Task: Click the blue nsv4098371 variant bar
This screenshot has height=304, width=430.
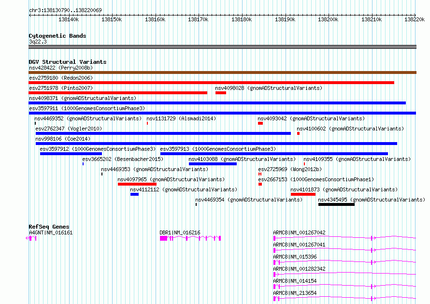Action: [x=217, y=103]
